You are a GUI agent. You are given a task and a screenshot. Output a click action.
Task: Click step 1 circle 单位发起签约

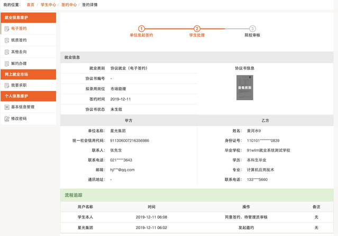click(141, 29)
